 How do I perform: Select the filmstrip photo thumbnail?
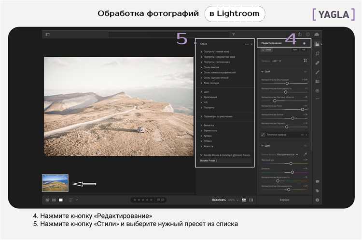[55, 183]
